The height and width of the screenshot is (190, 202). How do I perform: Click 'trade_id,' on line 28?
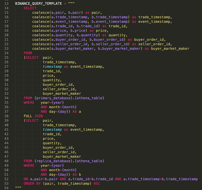click(52, 71)
